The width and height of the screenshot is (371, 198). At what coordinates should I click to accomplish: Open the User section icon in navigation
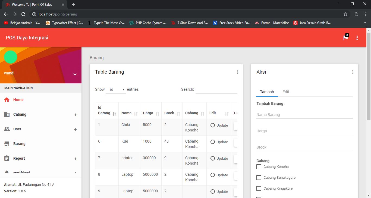[7, 129]
